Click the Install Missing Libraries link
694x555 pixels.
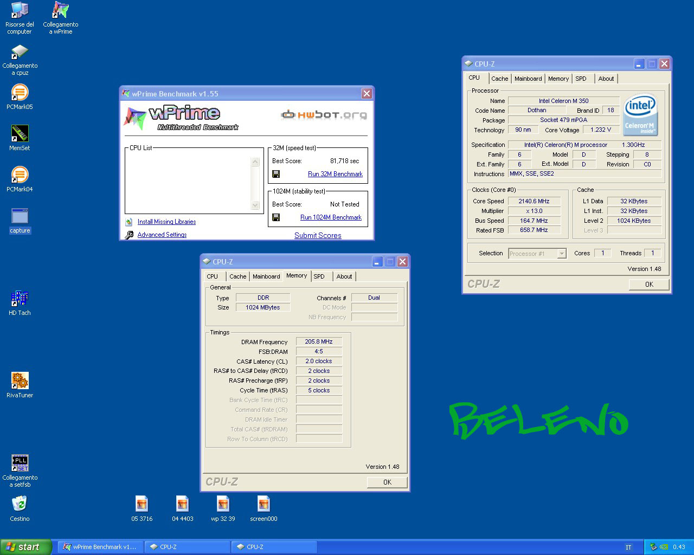166,222
